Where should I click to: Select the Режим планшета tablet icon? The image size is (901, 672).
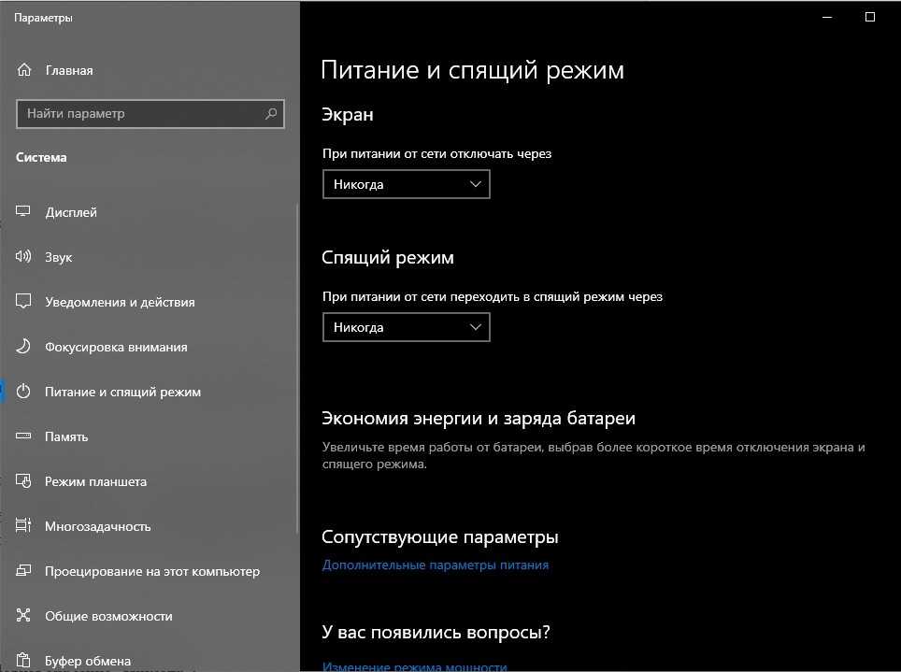click(24, 481)
